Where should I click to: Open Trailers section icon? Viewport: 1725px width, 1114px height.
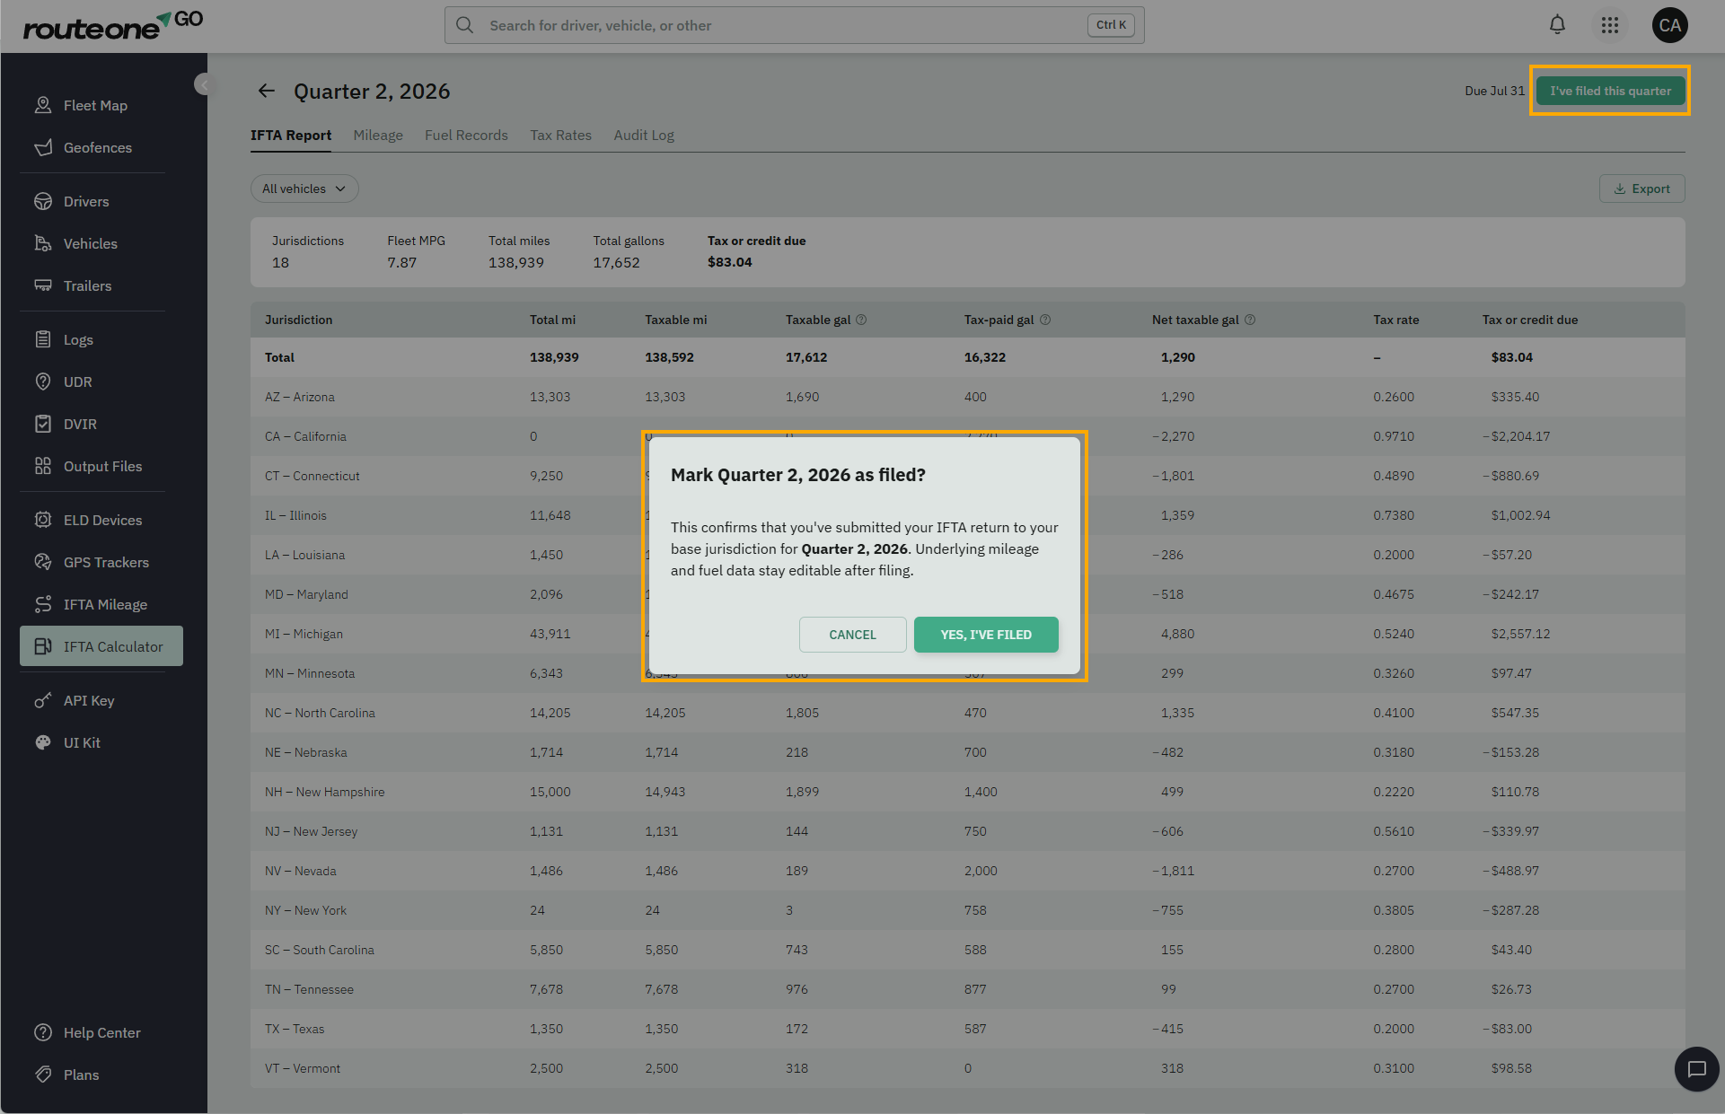pos(43,285)
